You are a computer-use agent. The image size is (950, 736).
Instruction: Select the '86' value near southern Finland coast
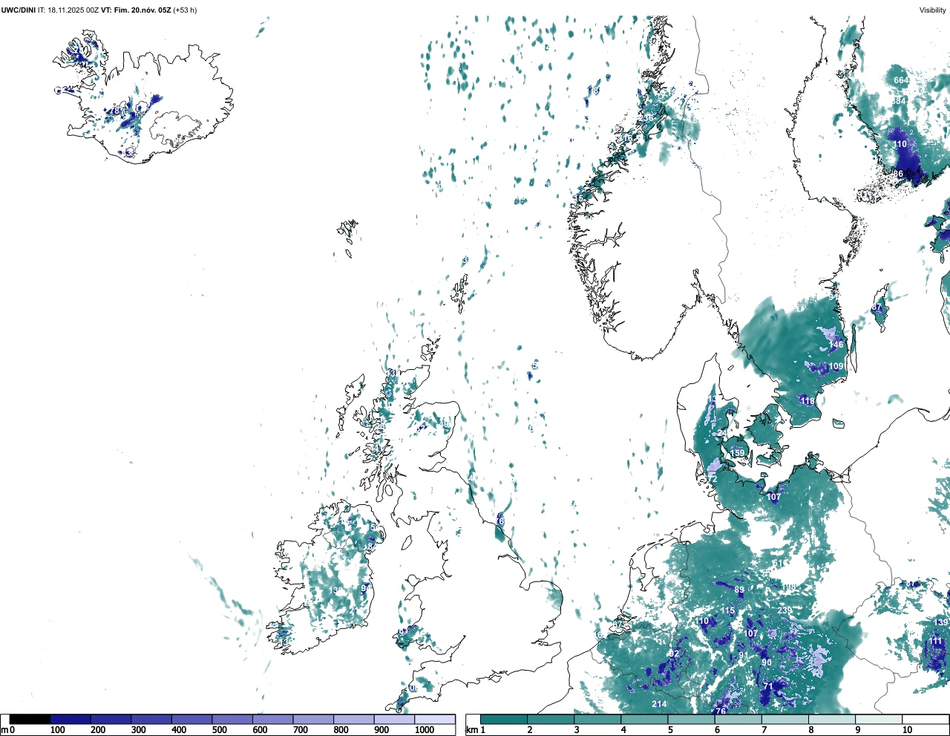click(x=898, y=174)
